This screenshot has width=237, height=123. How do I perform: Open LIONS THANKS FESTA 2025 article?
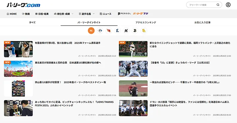[x=74, y=104]
